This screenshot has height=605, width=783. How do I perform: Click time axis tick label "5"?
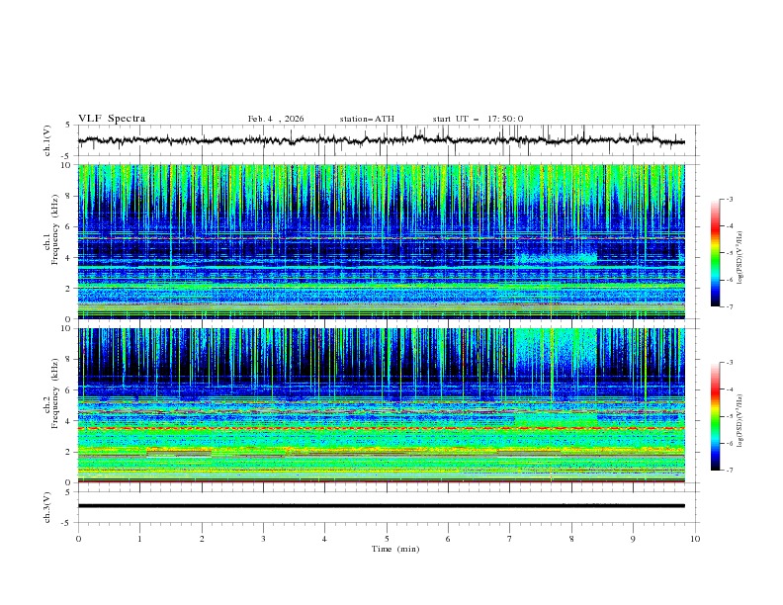[387, 539]
